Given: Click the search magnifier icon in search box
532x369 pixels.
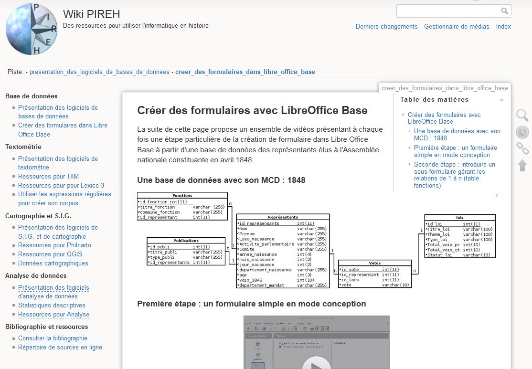Looking at the screenshot, I should coord(504,11).
